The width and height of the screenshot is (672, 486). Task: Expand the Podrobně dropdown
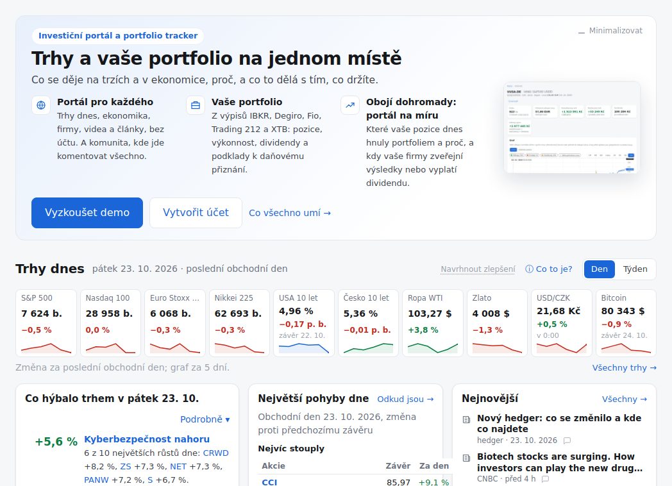205,419
